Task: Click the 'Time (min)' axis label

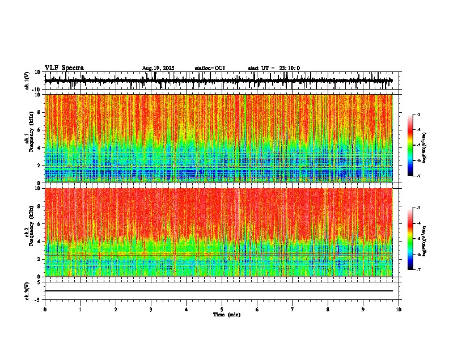Action: [x=227, y=315]
